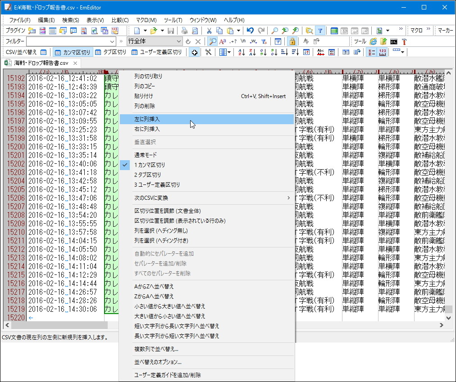Screen dimensions: 456x382
Task: Choose 列の削除 from context menu
Action: [x=206, y=106]
